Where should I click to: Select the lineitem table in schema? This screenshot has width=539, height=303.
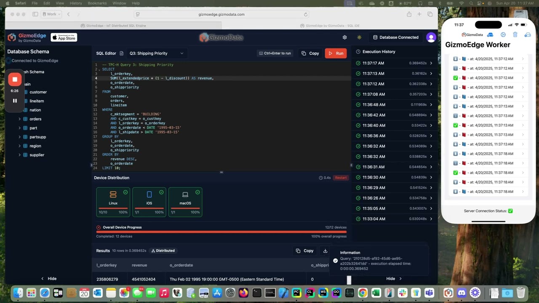click(x=37, y=101)
